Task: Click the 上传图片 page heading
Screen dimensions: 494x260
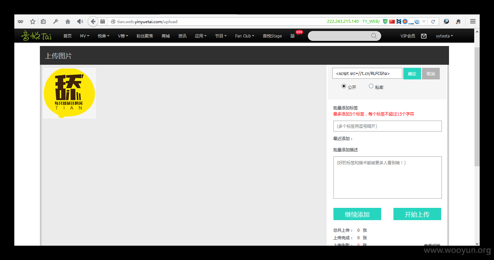Action: pos(59,56)
